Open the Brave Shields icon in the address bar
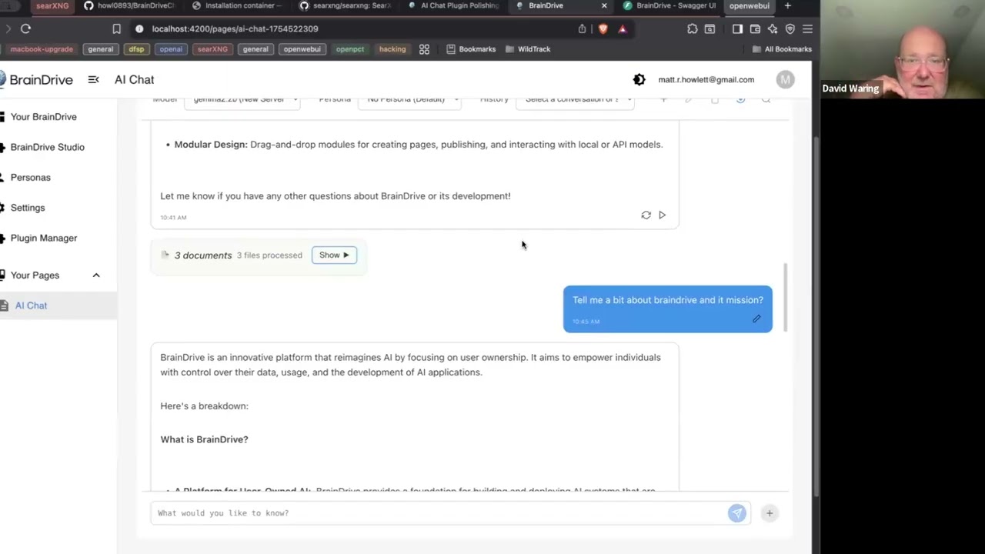This screenshot has height=554, width=985. (x=603, y=29)
